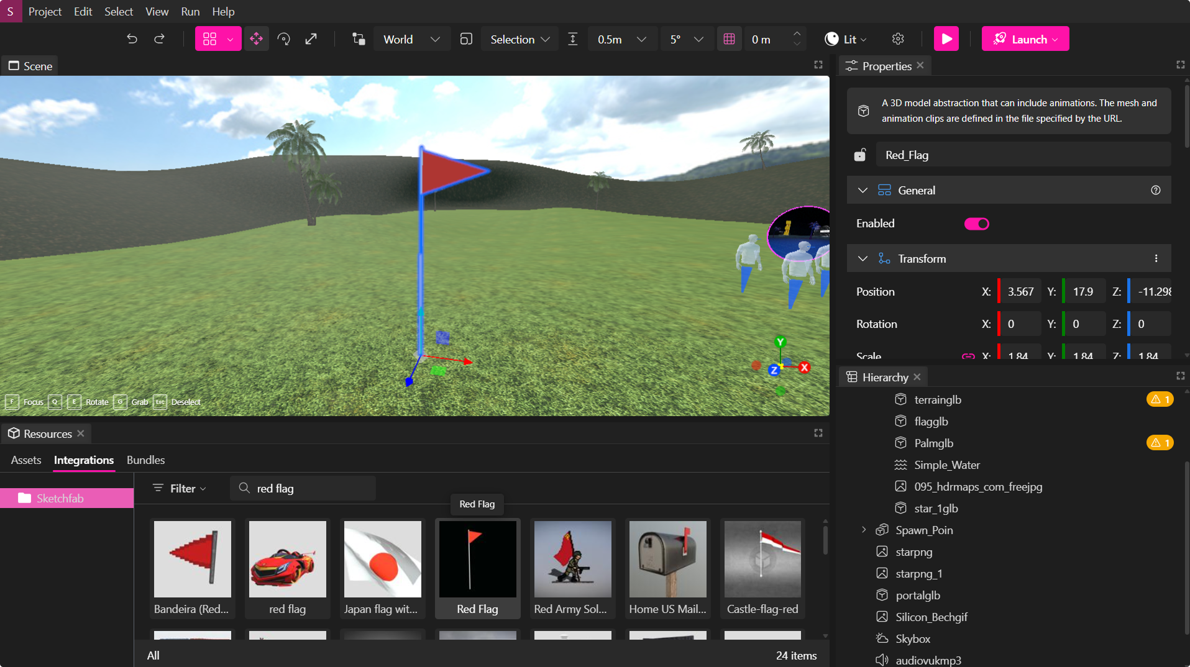
Task: Select the move/translate tool
Action: click(x=256, y=39)
